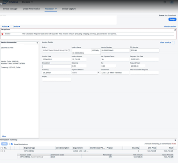The image size is (178, 163).
Task: Click the Project field
Action: coord(57,79)
